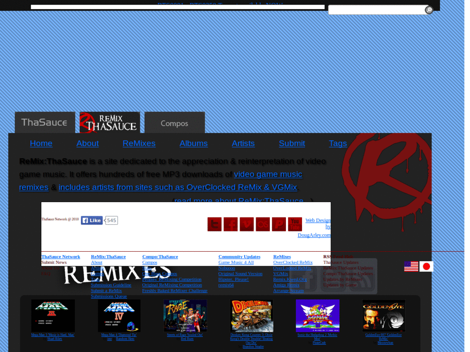Visit the OverClocked ReMix footer link
470x352 pixels.
(293, 263)
